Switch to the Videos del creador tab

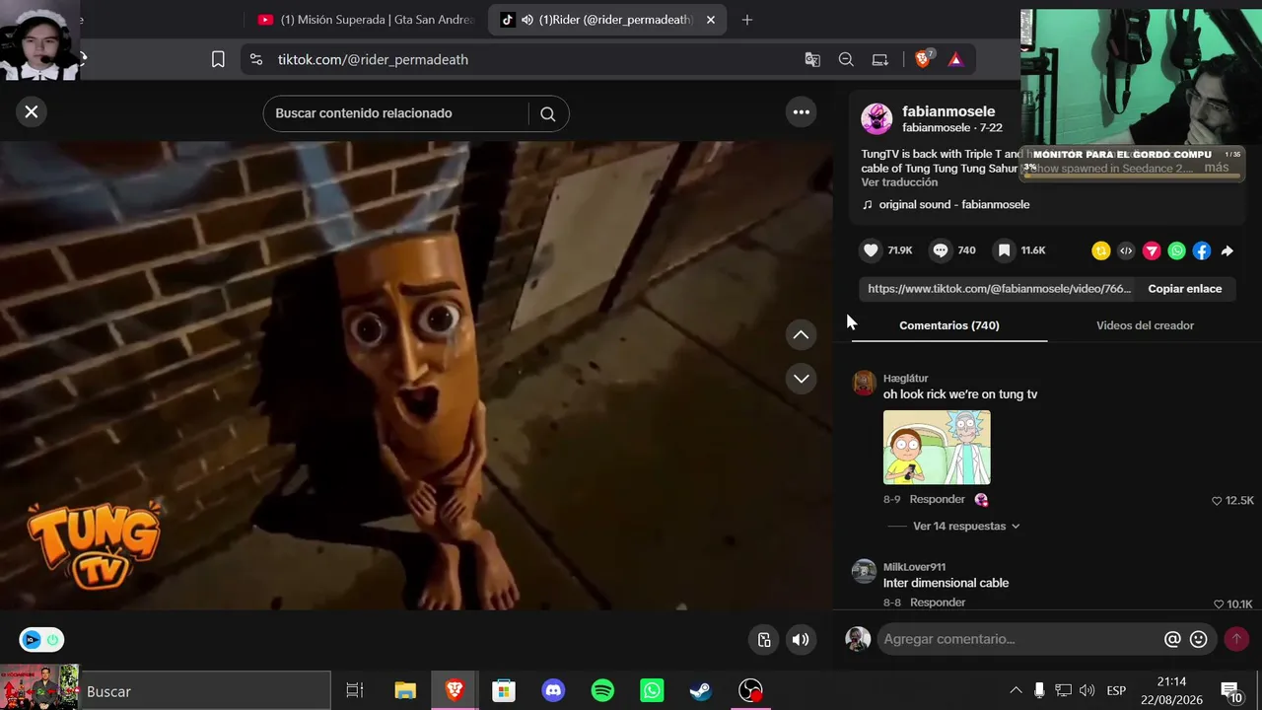click(x=1145, y=325)
